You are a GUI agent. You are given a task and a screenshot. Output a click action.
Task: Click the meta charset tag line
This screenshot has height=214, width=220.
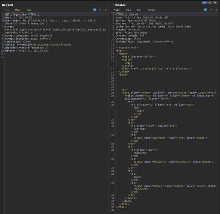[138, 57]
